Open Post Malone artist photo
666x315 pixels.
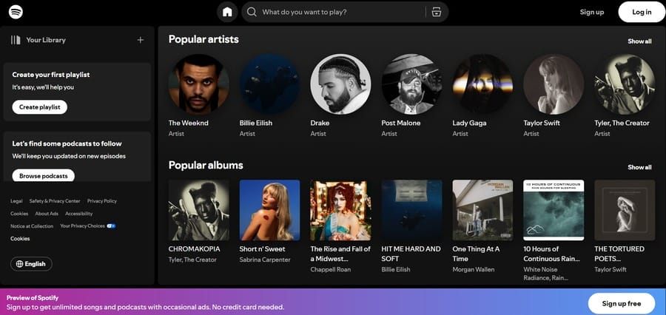(x=411, y=84)
